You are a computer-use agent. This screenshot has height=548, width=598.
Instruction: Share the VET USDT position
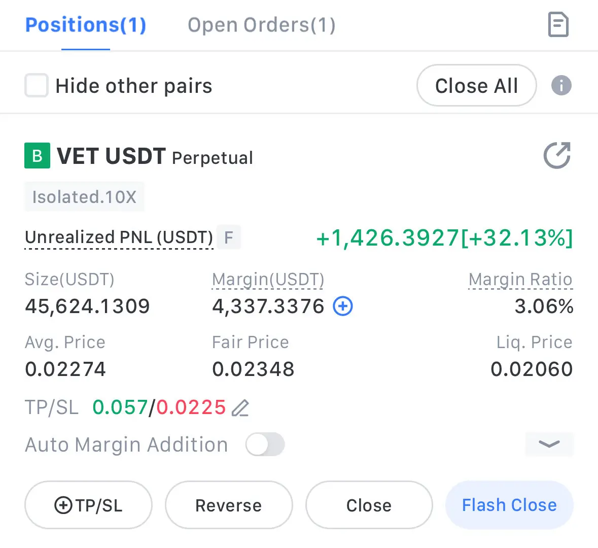[557, 155]
